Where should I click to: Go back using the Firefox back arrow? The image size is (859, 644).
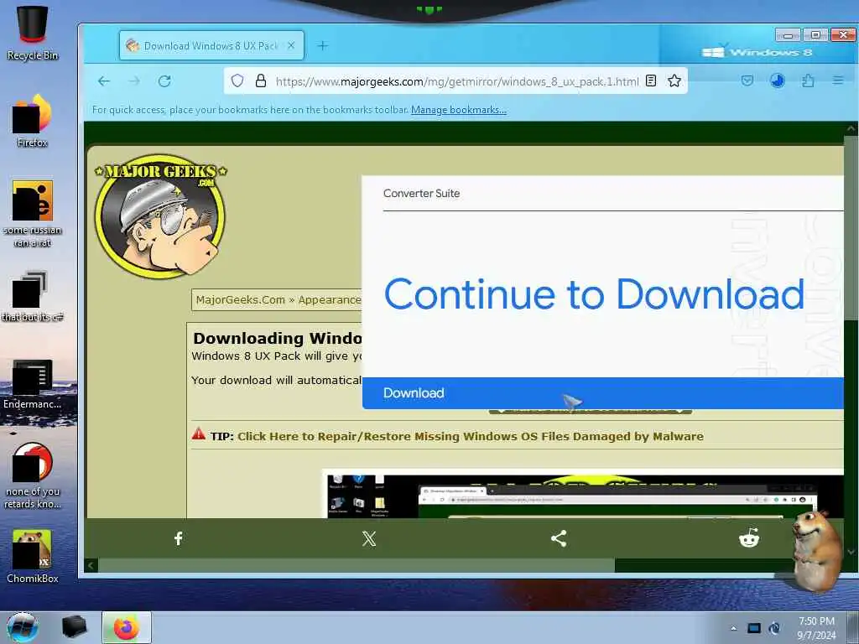point(103,81)
